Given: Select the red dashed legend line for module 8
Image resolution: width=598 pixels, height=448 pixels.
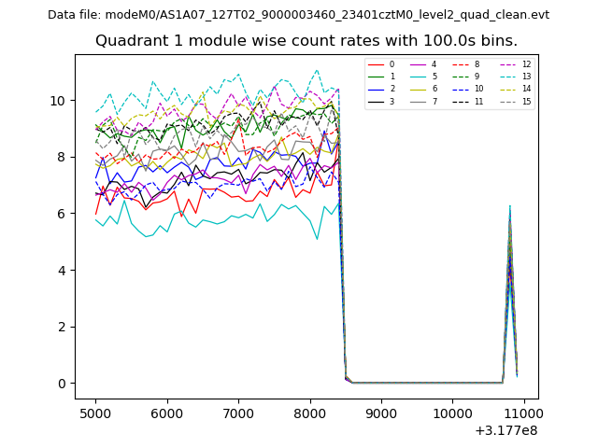Looking at the screenshot, I should [x=461, y=64].
